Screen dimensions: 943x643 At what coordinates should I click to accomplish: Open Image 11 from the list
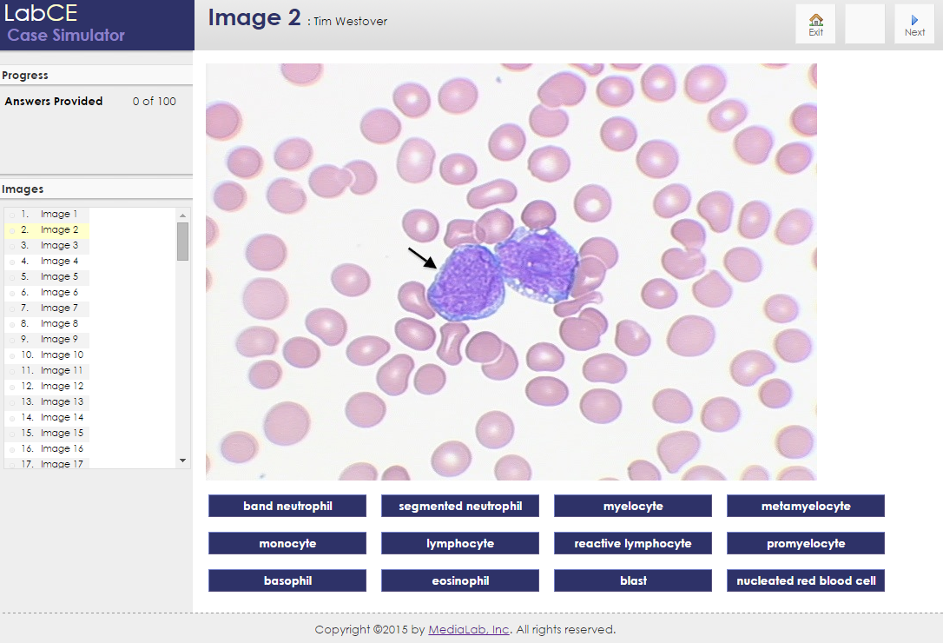[x=47, y=370]
